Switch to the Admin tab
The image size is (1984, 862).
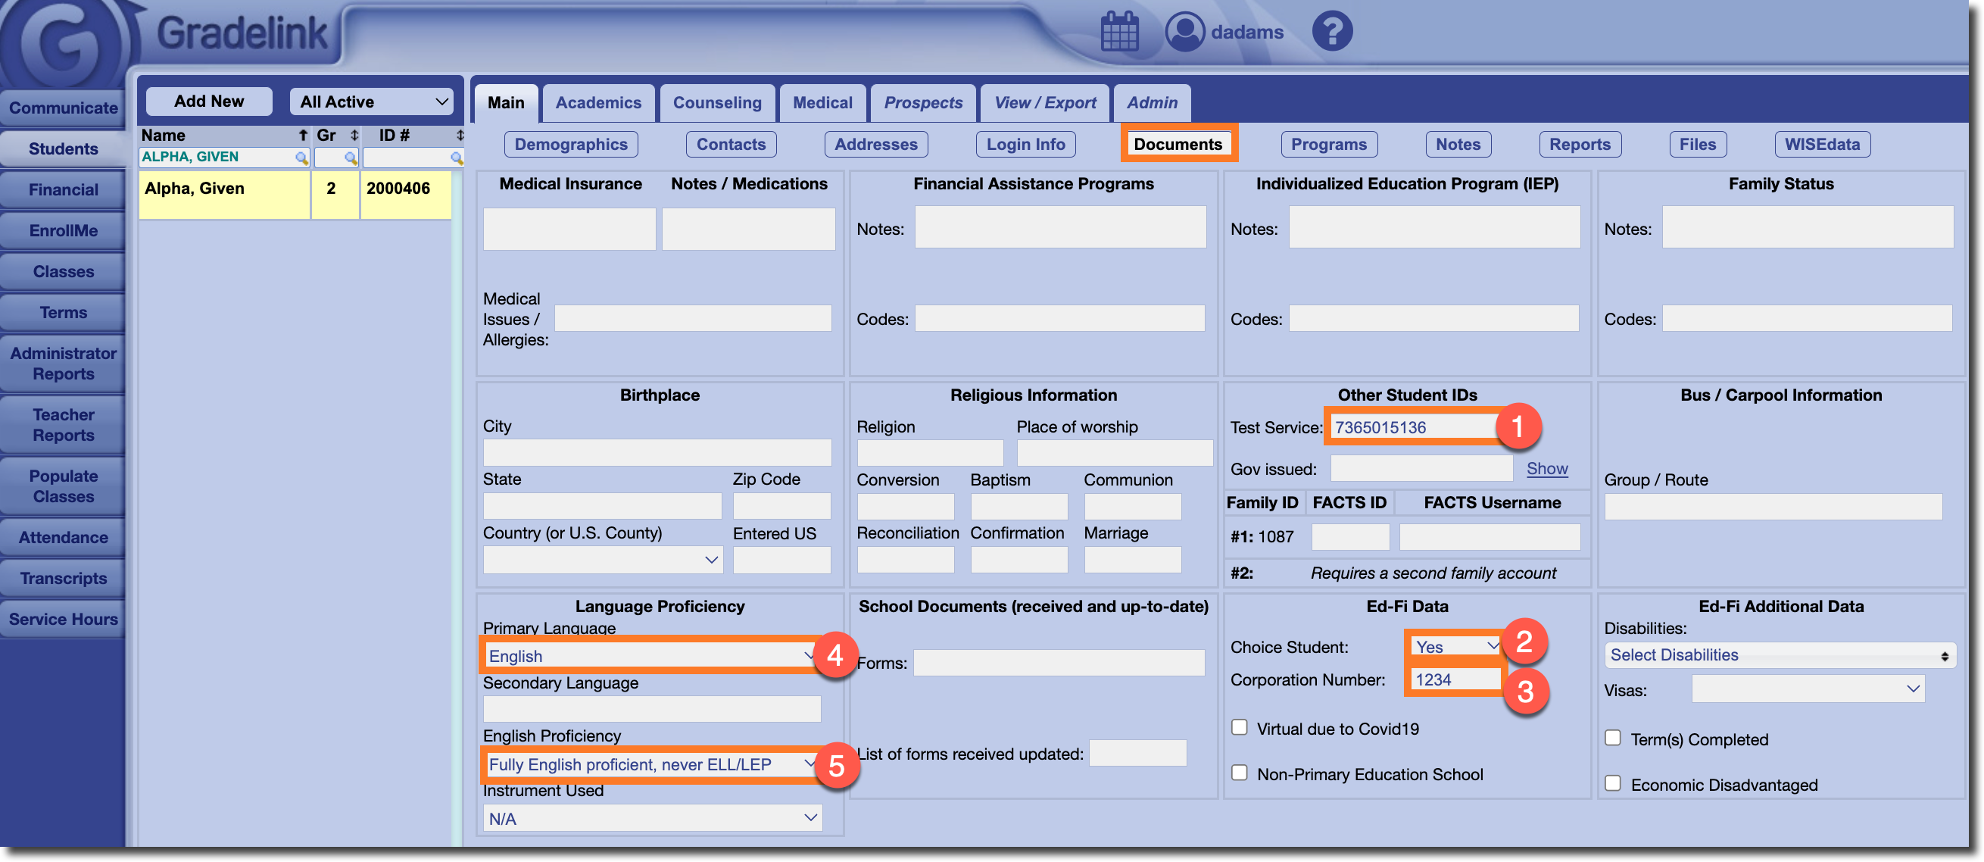(1153, 102)
